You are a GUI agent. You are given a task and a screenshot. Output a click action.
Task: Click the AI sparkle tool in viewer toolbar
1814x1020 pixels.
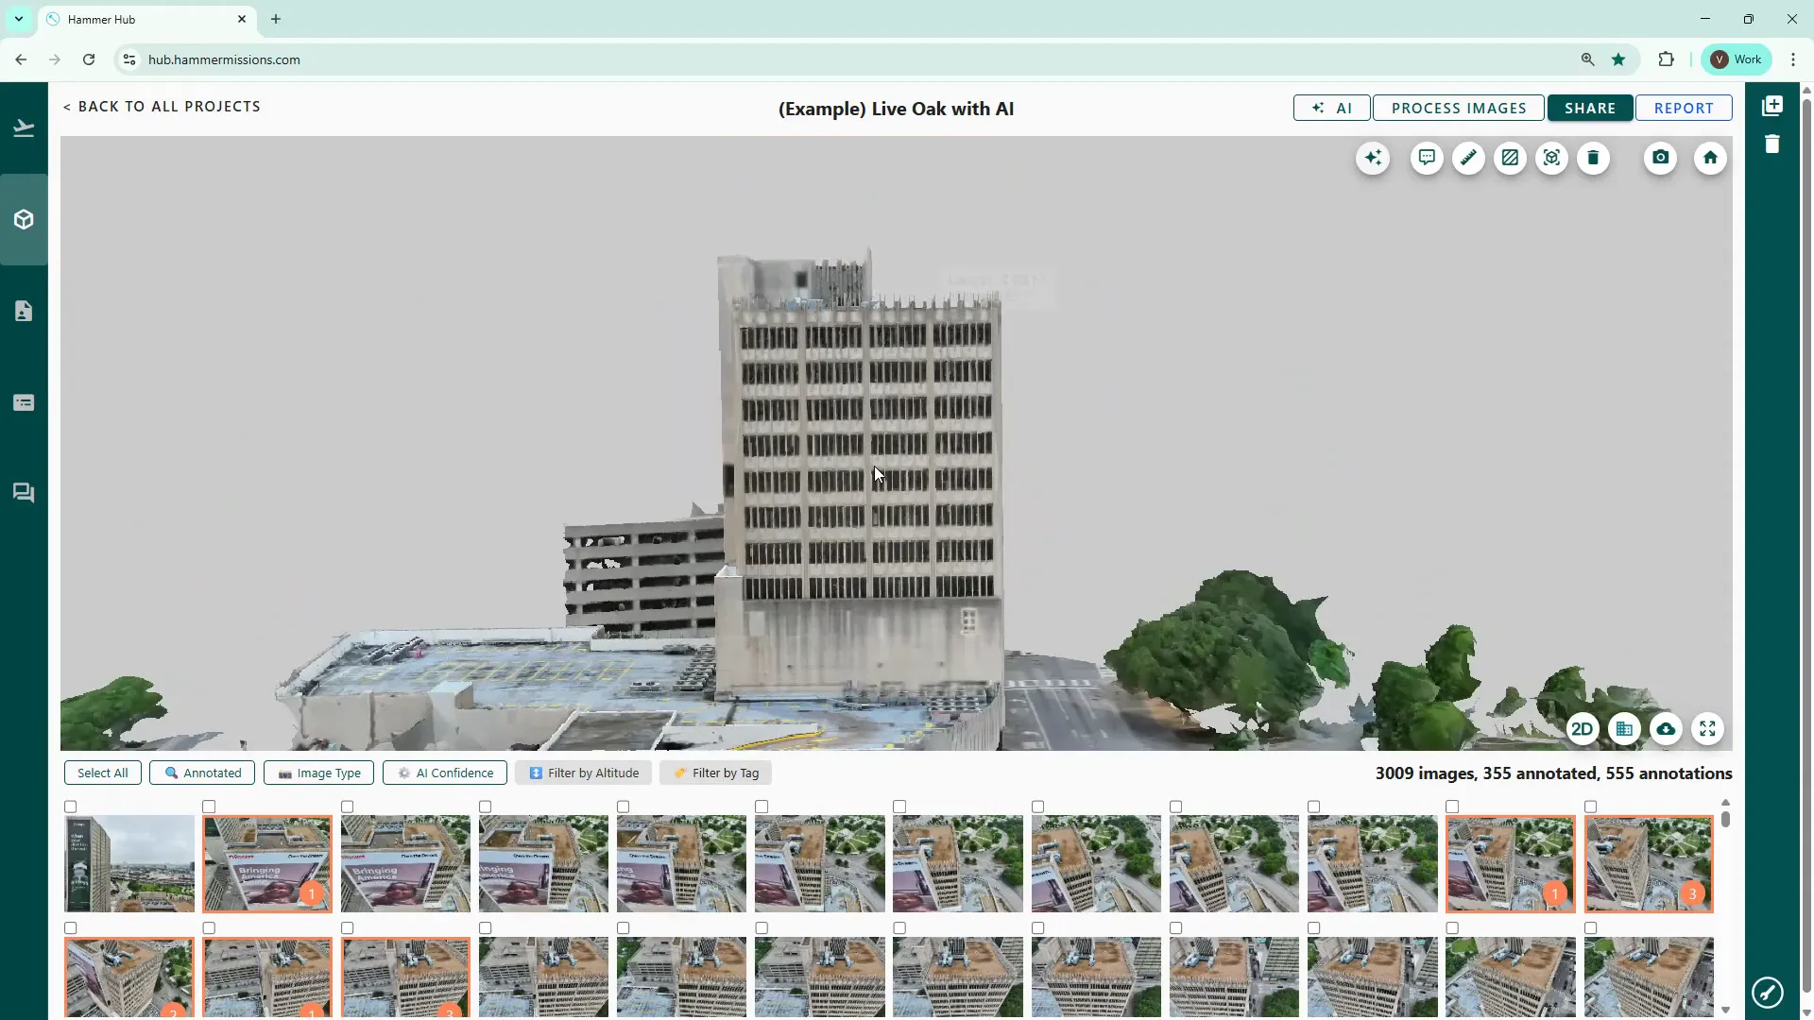pyautogui.click(x=1373, y=158)
